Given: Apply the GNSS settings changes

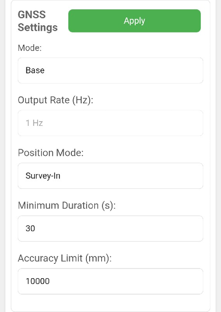Looking at the screenshot, I should [x=134, y=21].
